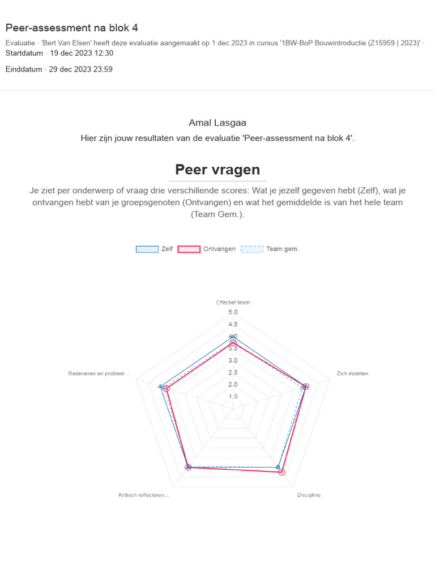Select the Ontvangen circle at Kritisch reflecteren axis
The height and width of the screenshot is (581, 435).
(x=188, y=468)
